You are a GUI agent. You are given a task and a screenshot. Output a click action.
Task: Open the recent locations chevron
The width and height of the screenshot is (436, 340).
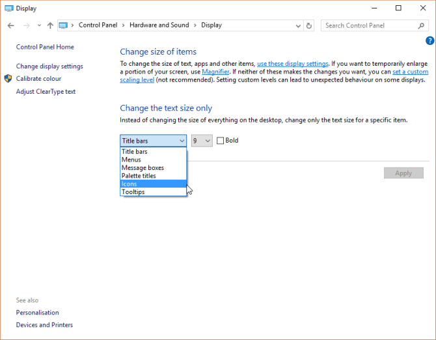pyautogui.click(x=39, y=25)
